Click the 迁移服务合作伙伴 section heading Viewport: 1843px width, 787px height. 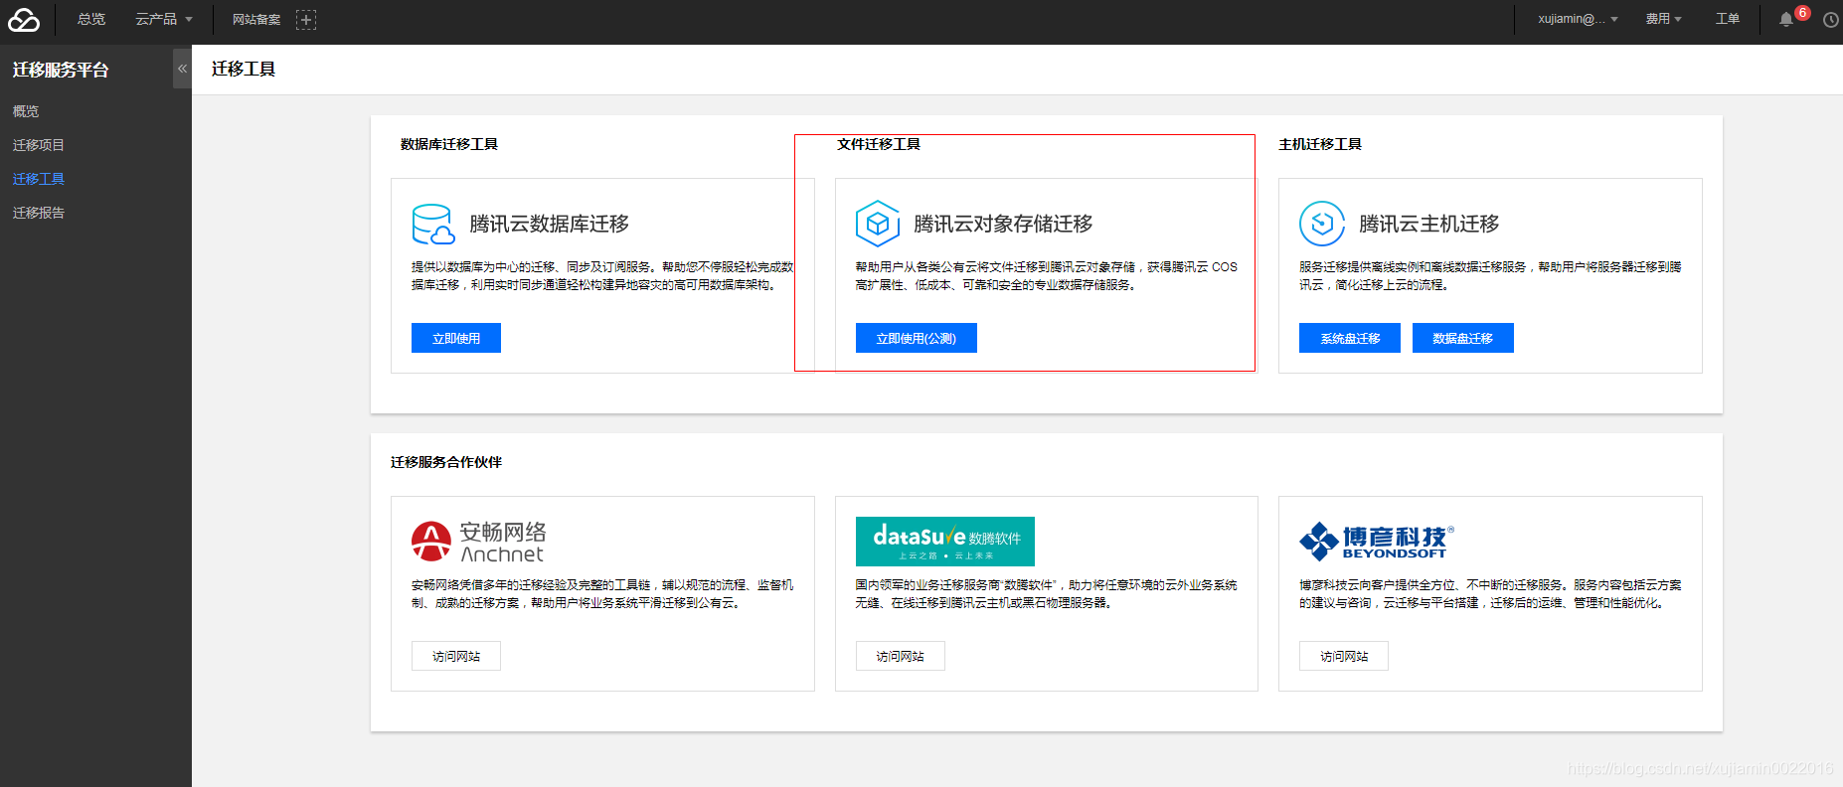[446, 462]
